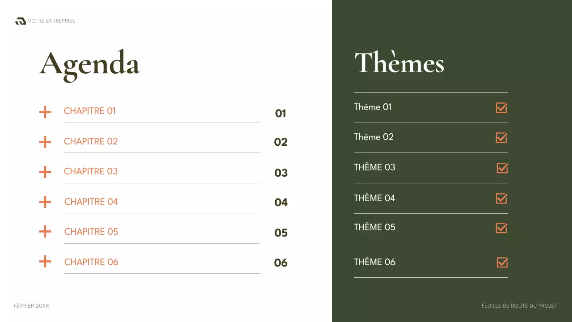The width and height of the screenshot is (572, 322).
Task: Click the plus icon beside Chapitre 06
Action: [x=45, y=262]
